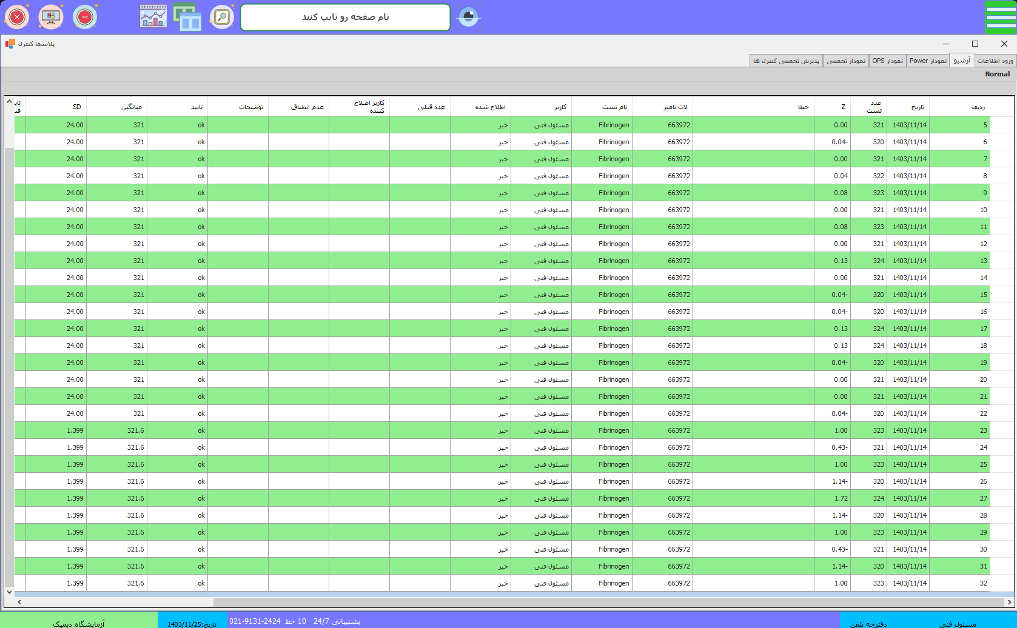This screenshot has width=1017, height=628.
Task: Switch to the ورود اطلاعات tab
Action: click(x=995, y=61)
